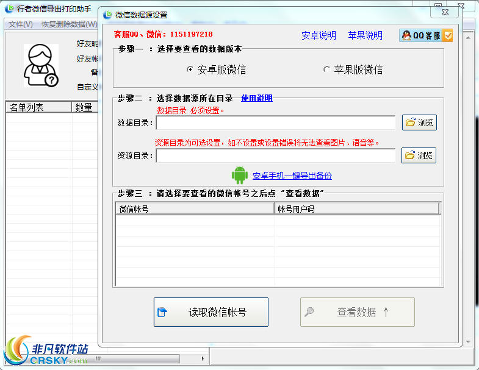The height and width of the screenshot is (370, 479).
Task: Click the 微信帐号 column header
Action: (195, 209)
